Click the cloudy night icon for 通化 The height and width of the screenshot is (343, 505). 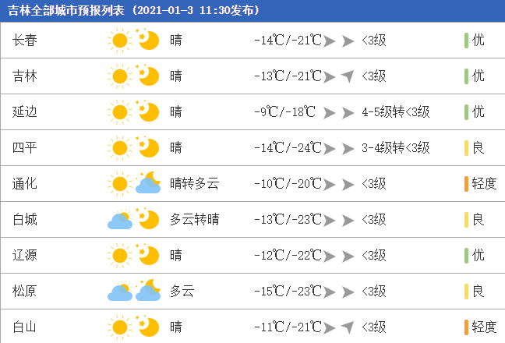148,182
